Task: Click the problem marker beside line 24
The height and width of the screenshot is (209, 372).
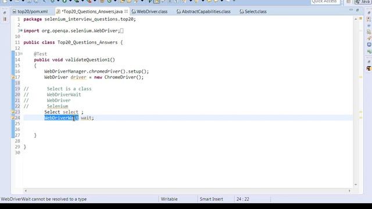Action: (x=13, y=118)
